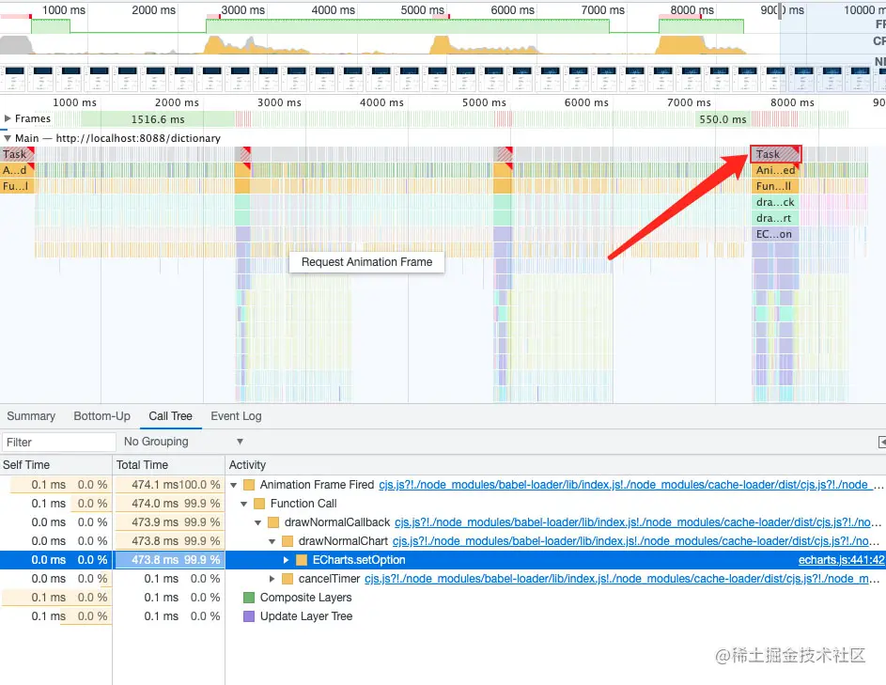Select the dra...rt flame block
The width and height of the screenshot is (886, 685).
click(775, 218)
